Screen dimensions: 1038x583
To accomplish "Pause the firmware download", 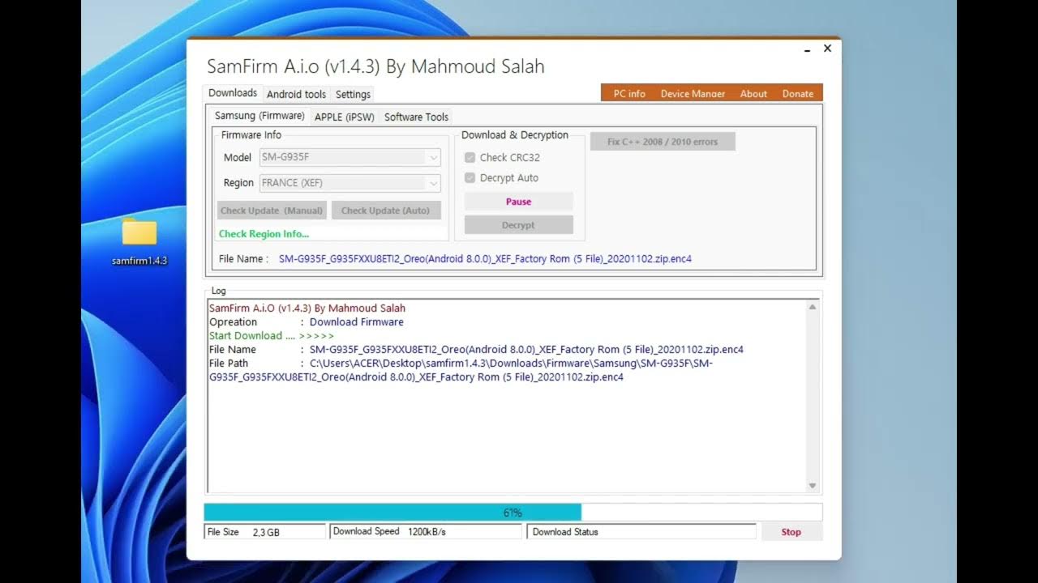I will [519, 202].
